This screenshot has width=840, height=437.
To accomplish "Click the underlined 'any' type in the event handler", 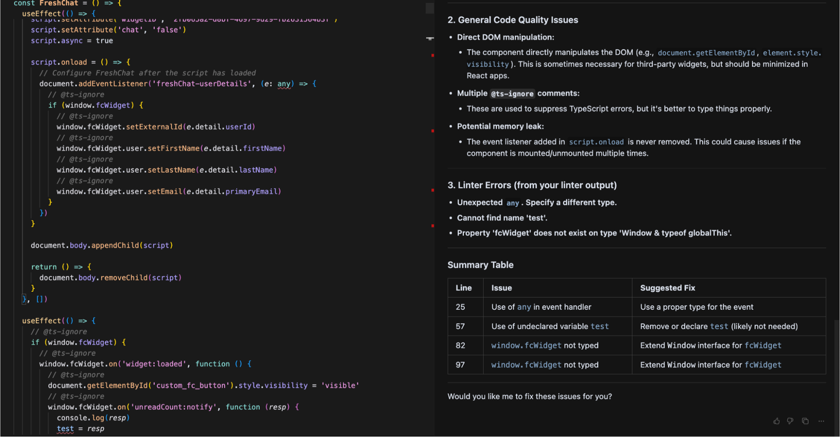I will [x=283, y=84].
